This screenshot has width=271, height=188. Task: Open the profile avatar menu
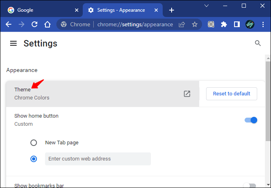click(249, 24)
